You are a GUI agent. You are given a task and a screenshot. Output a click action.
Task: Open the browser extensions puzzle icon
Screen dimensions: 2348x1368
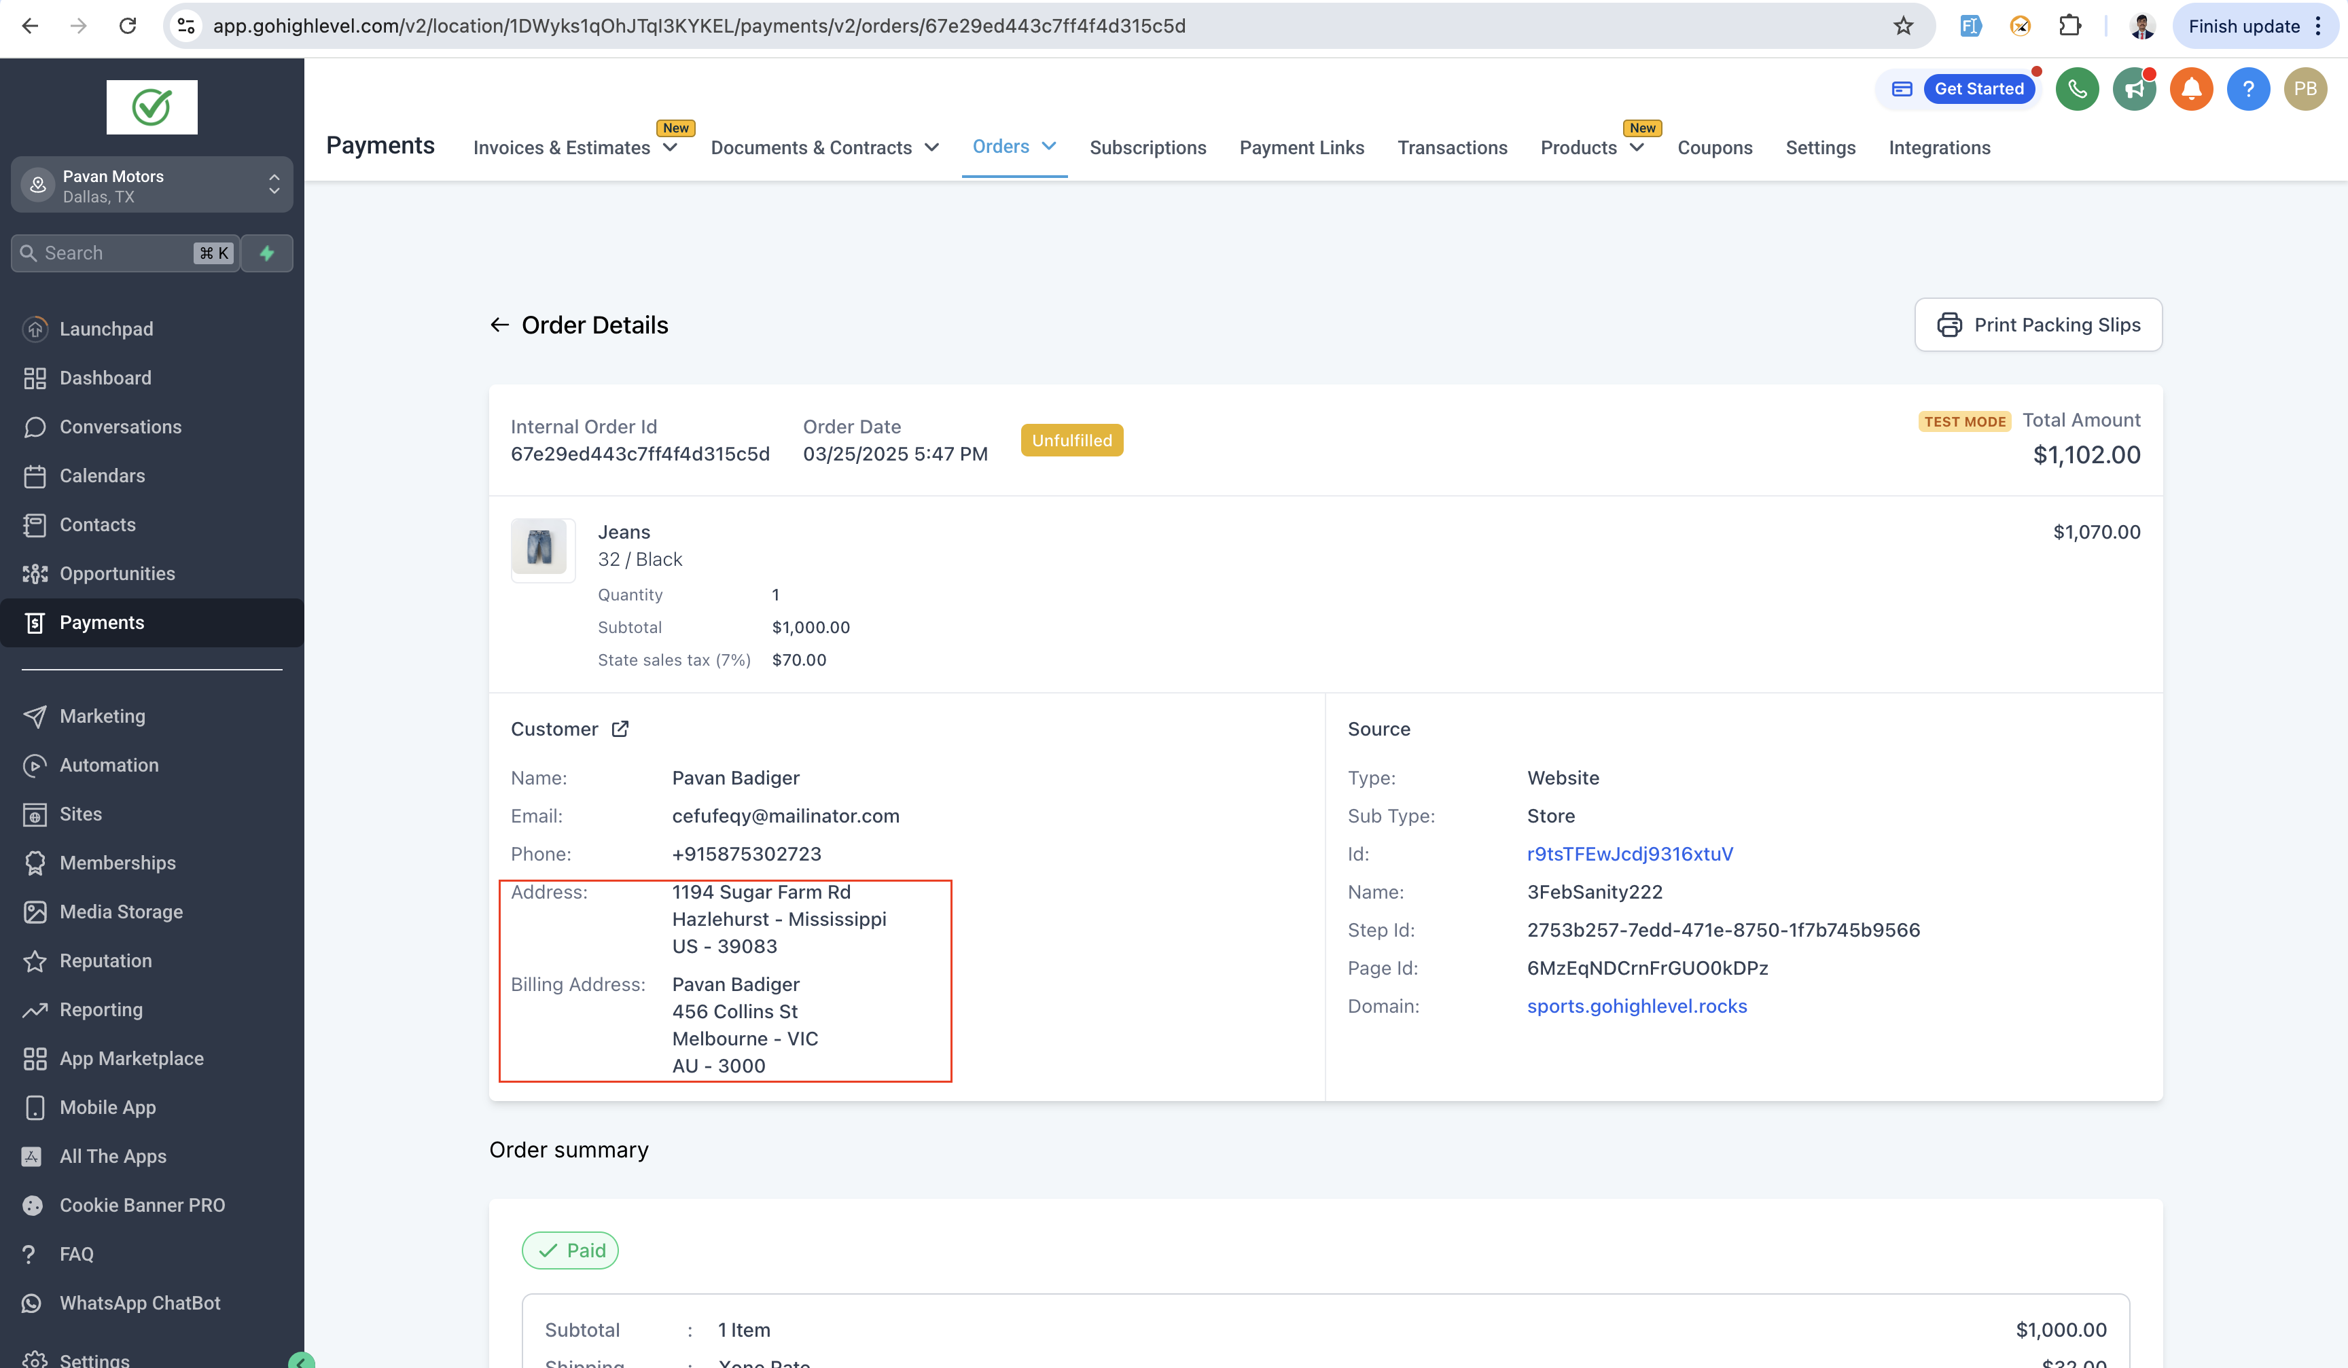[2069, 26]
